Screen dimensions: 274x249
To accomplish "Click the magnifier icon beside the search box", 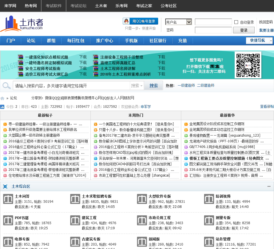I will tap(6, 86).
